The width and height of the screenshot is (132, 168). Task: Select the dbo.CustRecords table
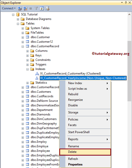42,96
